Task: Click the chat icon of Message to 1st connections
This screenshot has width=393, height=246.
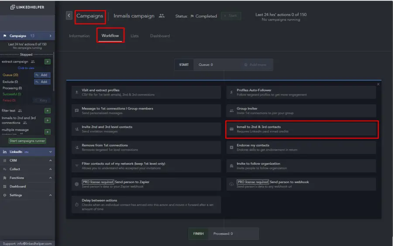Action: pos(77,111)
